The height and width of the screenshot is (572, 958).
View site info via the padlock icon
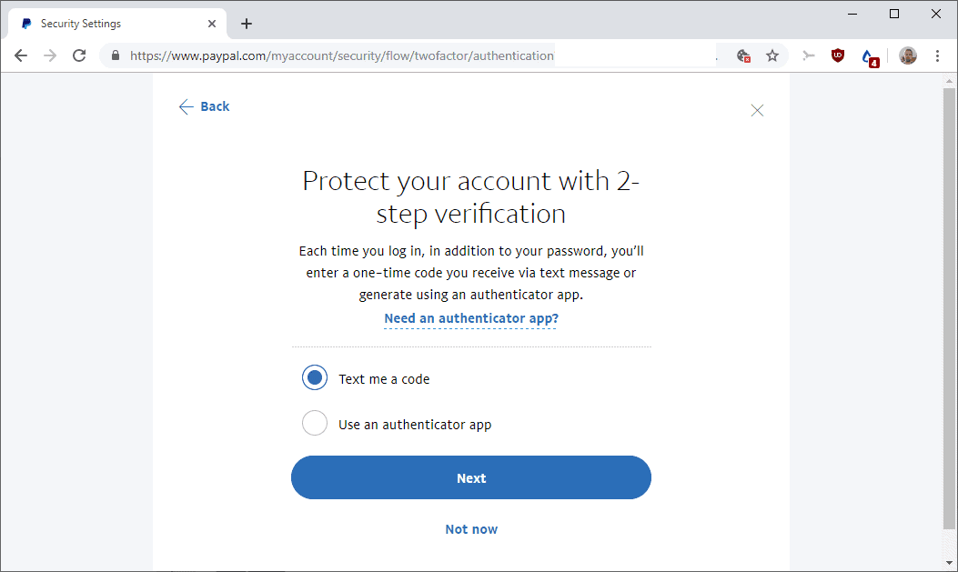(x=115, y=55)
